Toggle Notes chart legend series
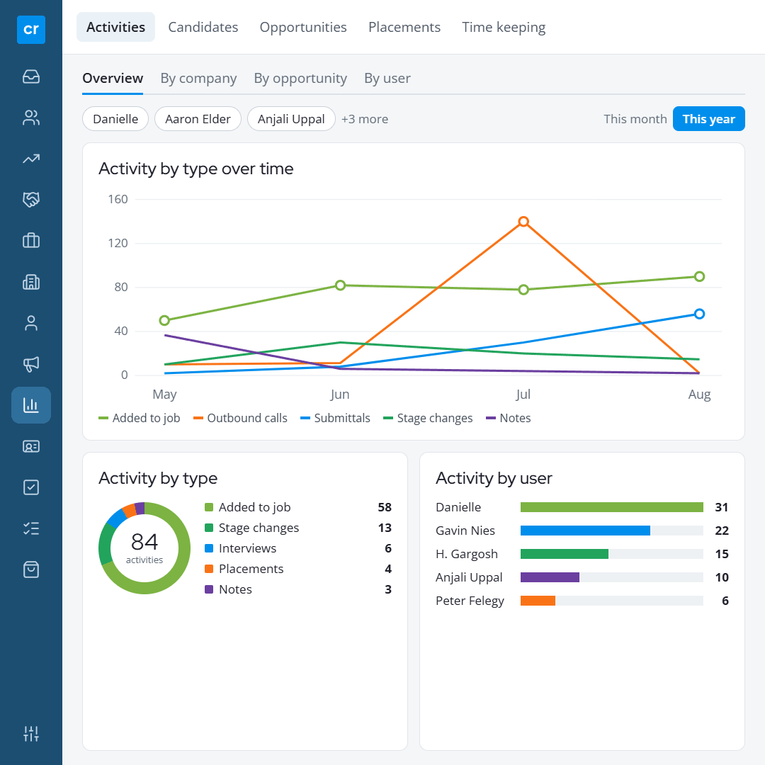This screenshot has height=765, width=765. click(509, 418)
